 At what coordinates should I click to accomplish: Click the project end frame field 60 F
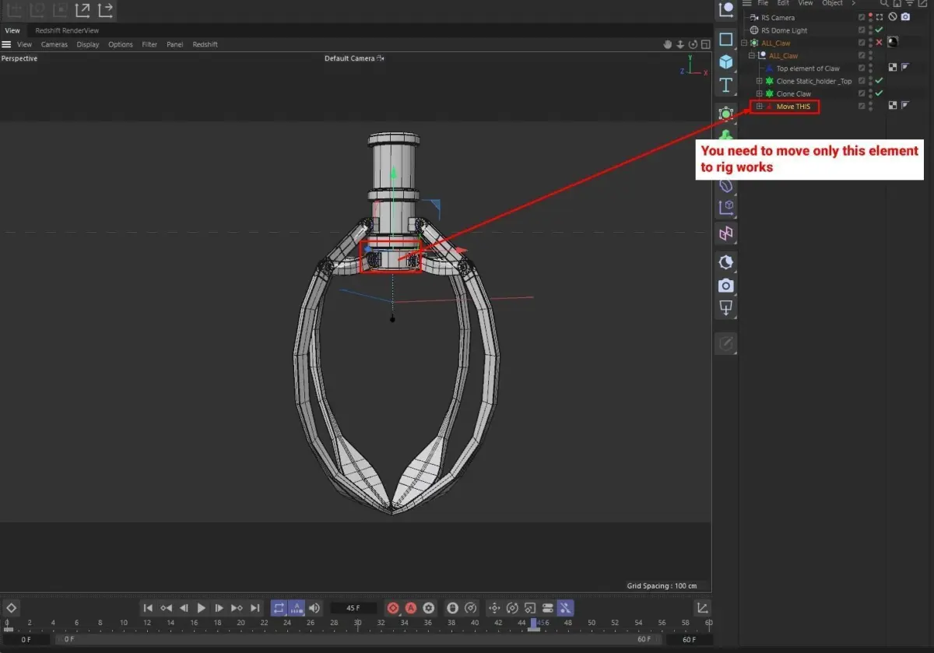pyautogui.click(x=689, y=639)
